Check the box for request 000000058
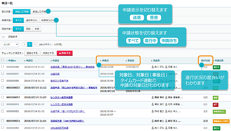This screenshot has width=231, height=131. (3, 67)
